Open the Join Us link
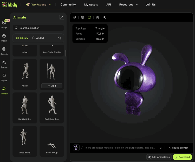This screenshot has height=162, width=195. pyautogui.click(x=151, y=5)
